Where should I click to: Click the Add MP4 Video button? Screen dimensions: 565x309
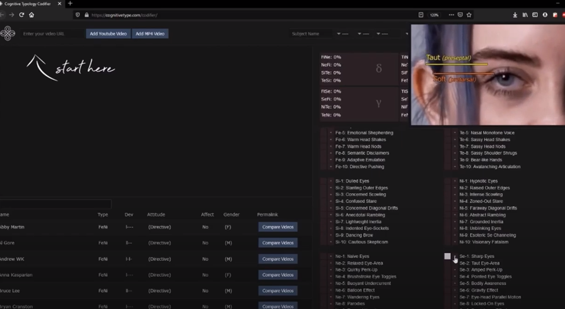[150, 34]
